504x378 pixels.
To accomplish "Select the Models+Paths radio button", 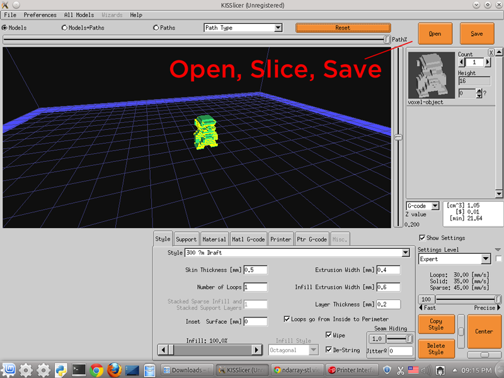I will tap(64, 28).
